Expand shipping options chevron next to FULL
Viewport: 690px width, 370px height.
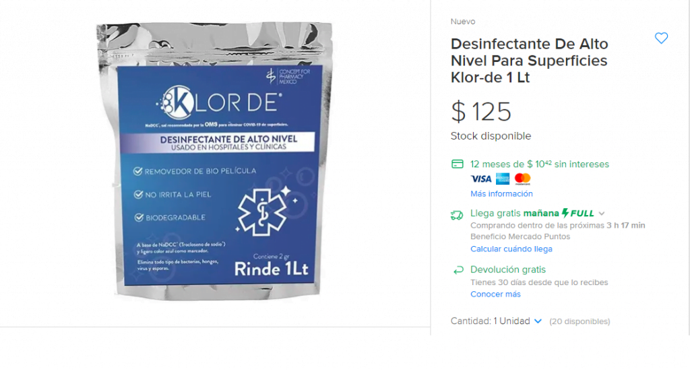(x=602, y=214)
